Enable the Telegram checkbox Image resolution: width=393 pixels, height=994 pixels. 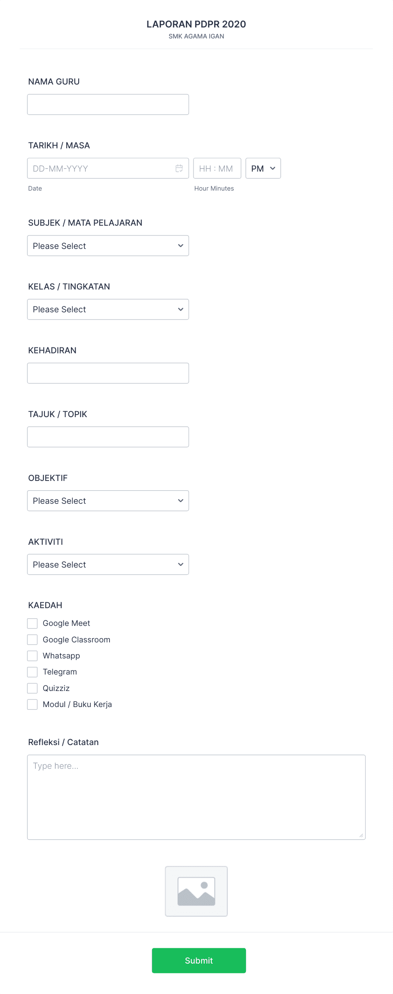(x=32, y=672)
